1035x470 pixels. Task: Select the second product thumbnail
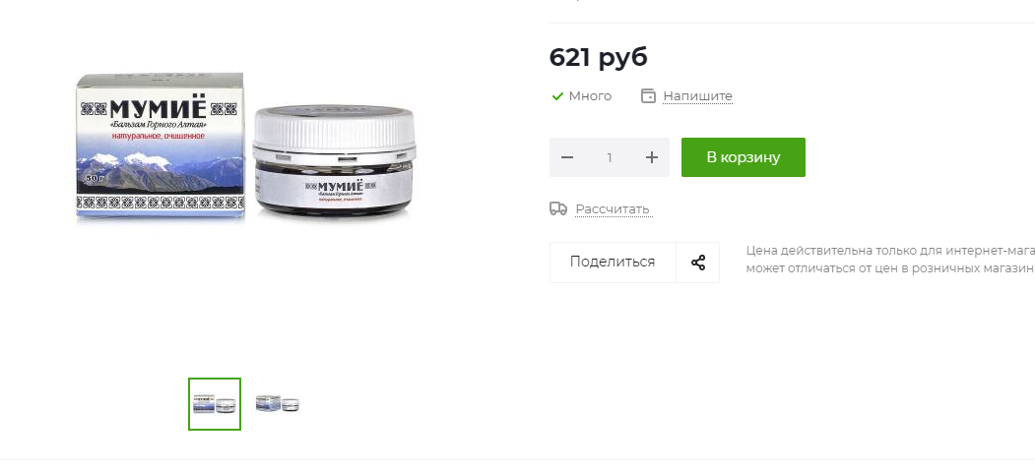pos(278,404)
